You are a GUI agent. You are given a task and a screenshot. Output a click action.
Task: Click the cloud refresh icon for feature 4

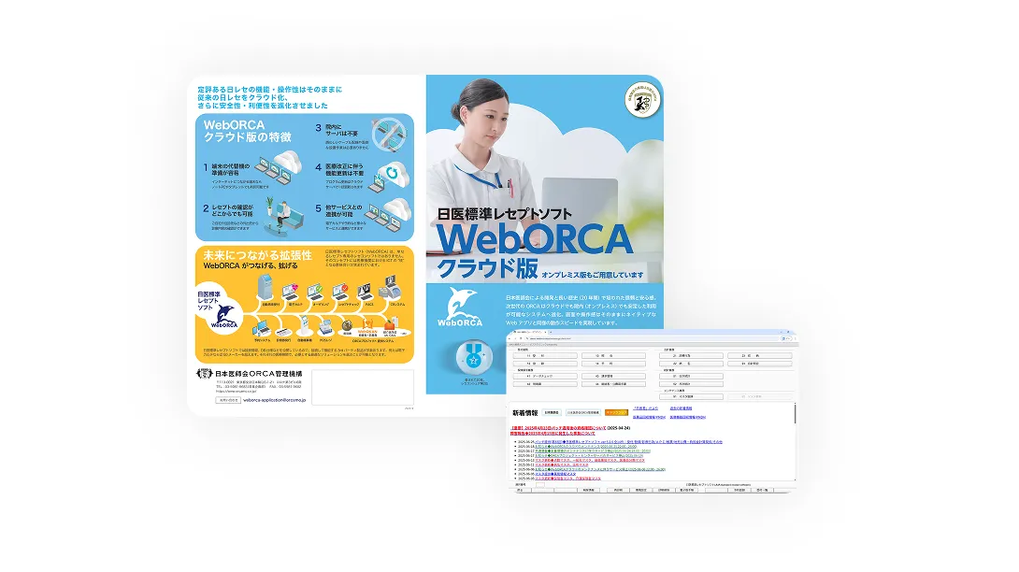(x=391, y=176)
